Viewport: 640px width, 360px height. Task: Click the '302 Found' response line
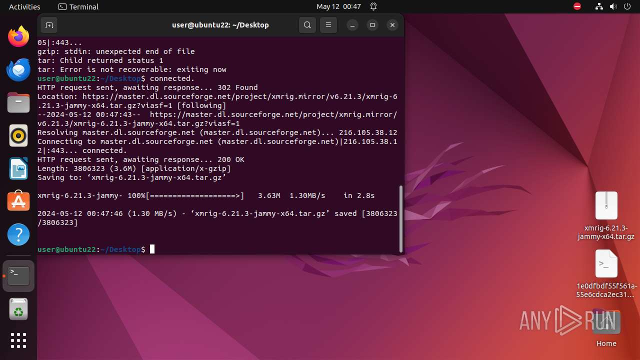[x=147, y=87]
